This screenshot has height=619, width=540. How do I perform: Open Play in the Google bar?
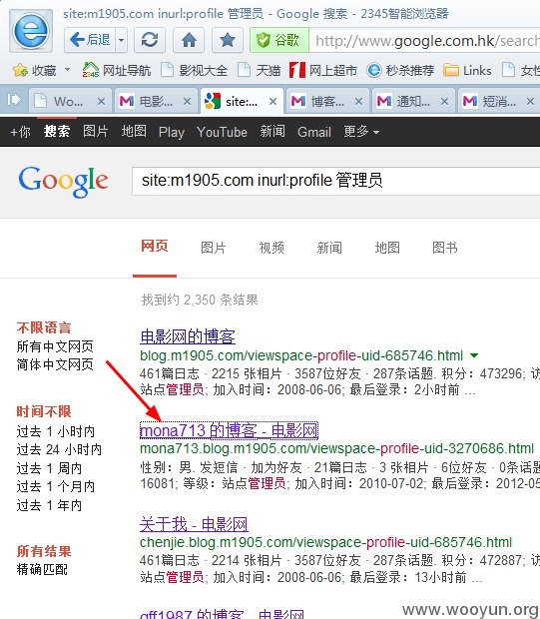coord(172,132)
